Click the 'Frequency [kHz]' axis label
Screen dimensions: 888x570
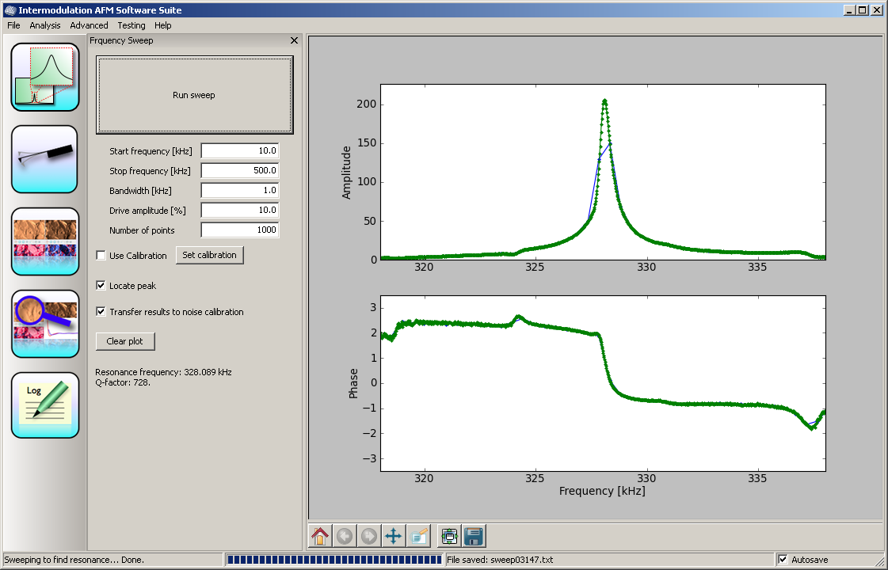click(603, 492)
